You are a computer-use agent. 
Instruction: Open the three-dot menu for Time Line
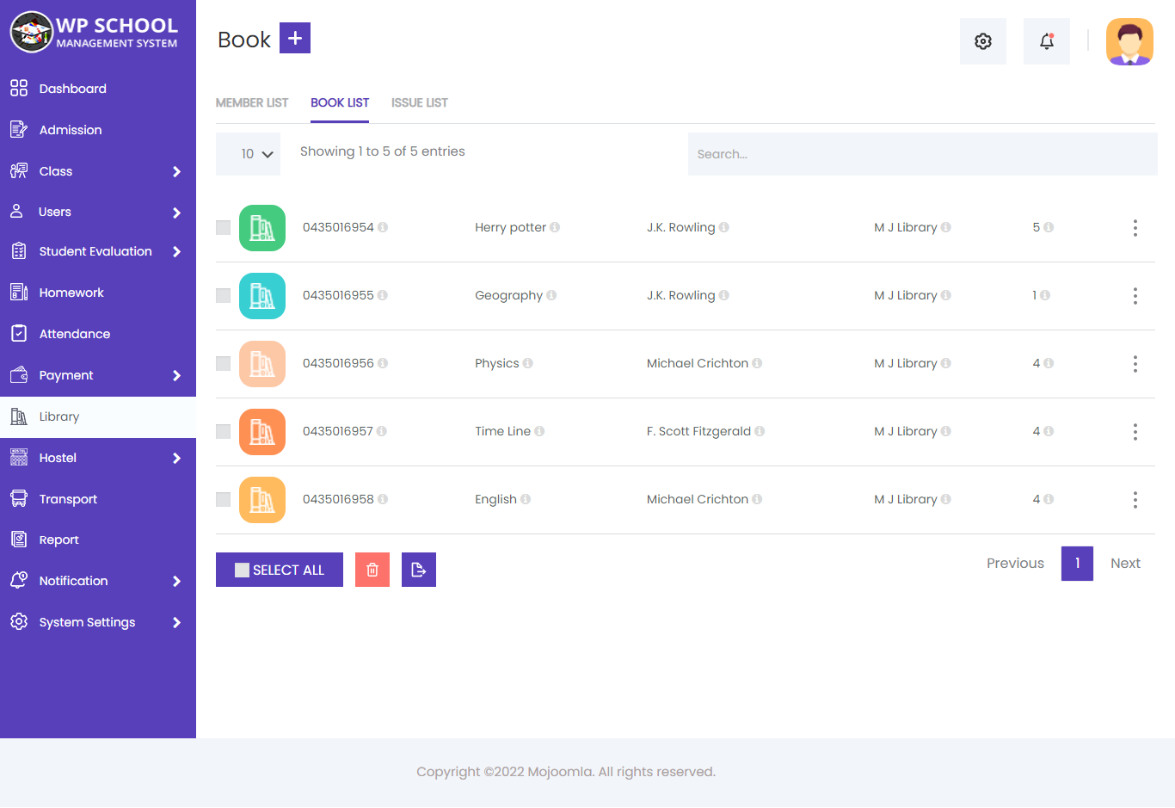[x=1135, y=432]
